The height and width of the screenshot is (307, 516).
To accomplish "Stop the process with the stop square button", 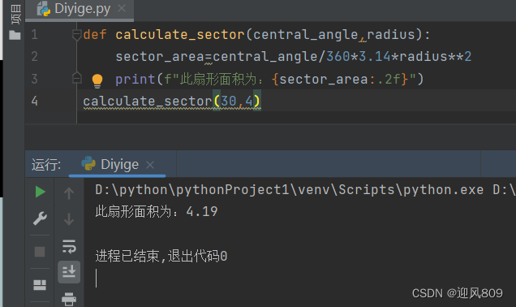I will pyautogui.click(x=40, y=252).
